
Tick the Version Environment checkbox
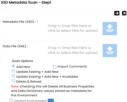11,100
